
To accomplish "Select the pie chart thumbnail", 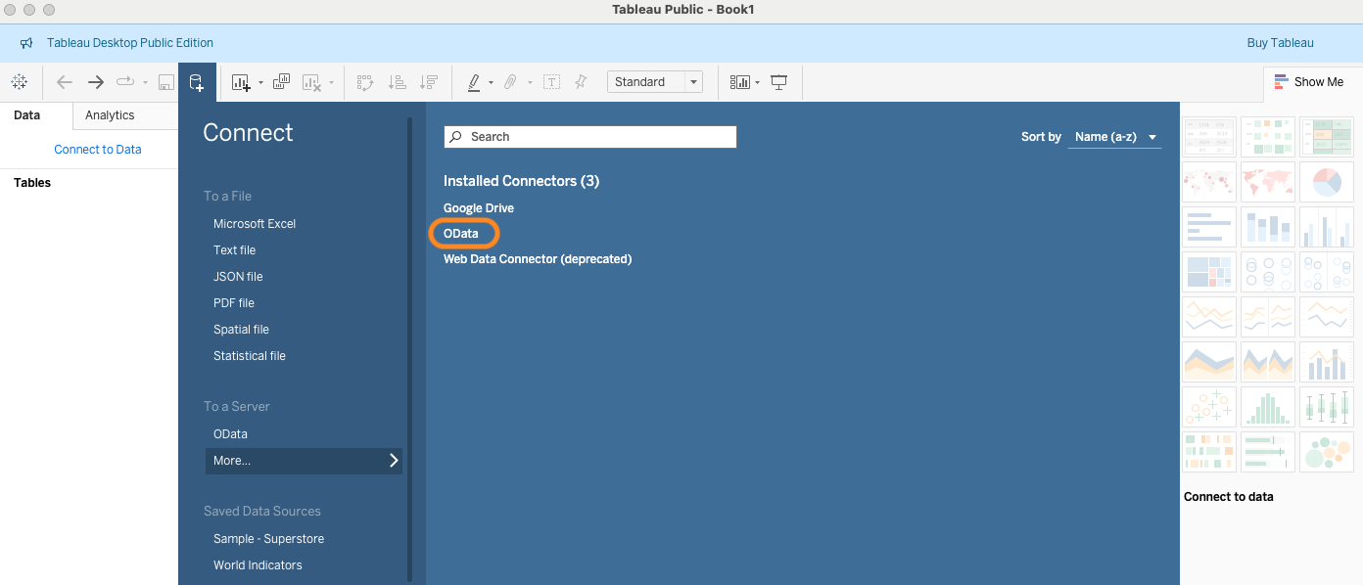I will point(1327,182).
